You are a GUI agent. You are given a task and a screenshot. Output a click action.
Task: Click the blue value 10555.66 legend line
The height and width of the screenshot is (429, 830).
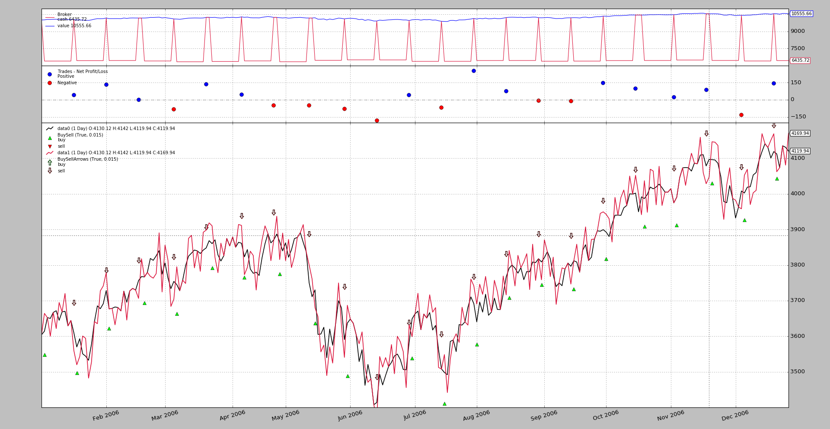click(x=50, y=26)
